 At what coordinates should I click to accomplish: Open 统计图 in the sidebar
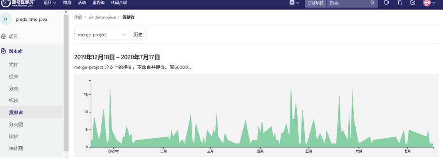coord(16,148)
